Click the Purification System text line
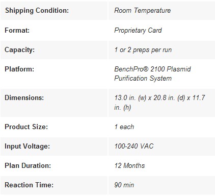Screen dimensions: 215x196 click(x=143, y=79)
